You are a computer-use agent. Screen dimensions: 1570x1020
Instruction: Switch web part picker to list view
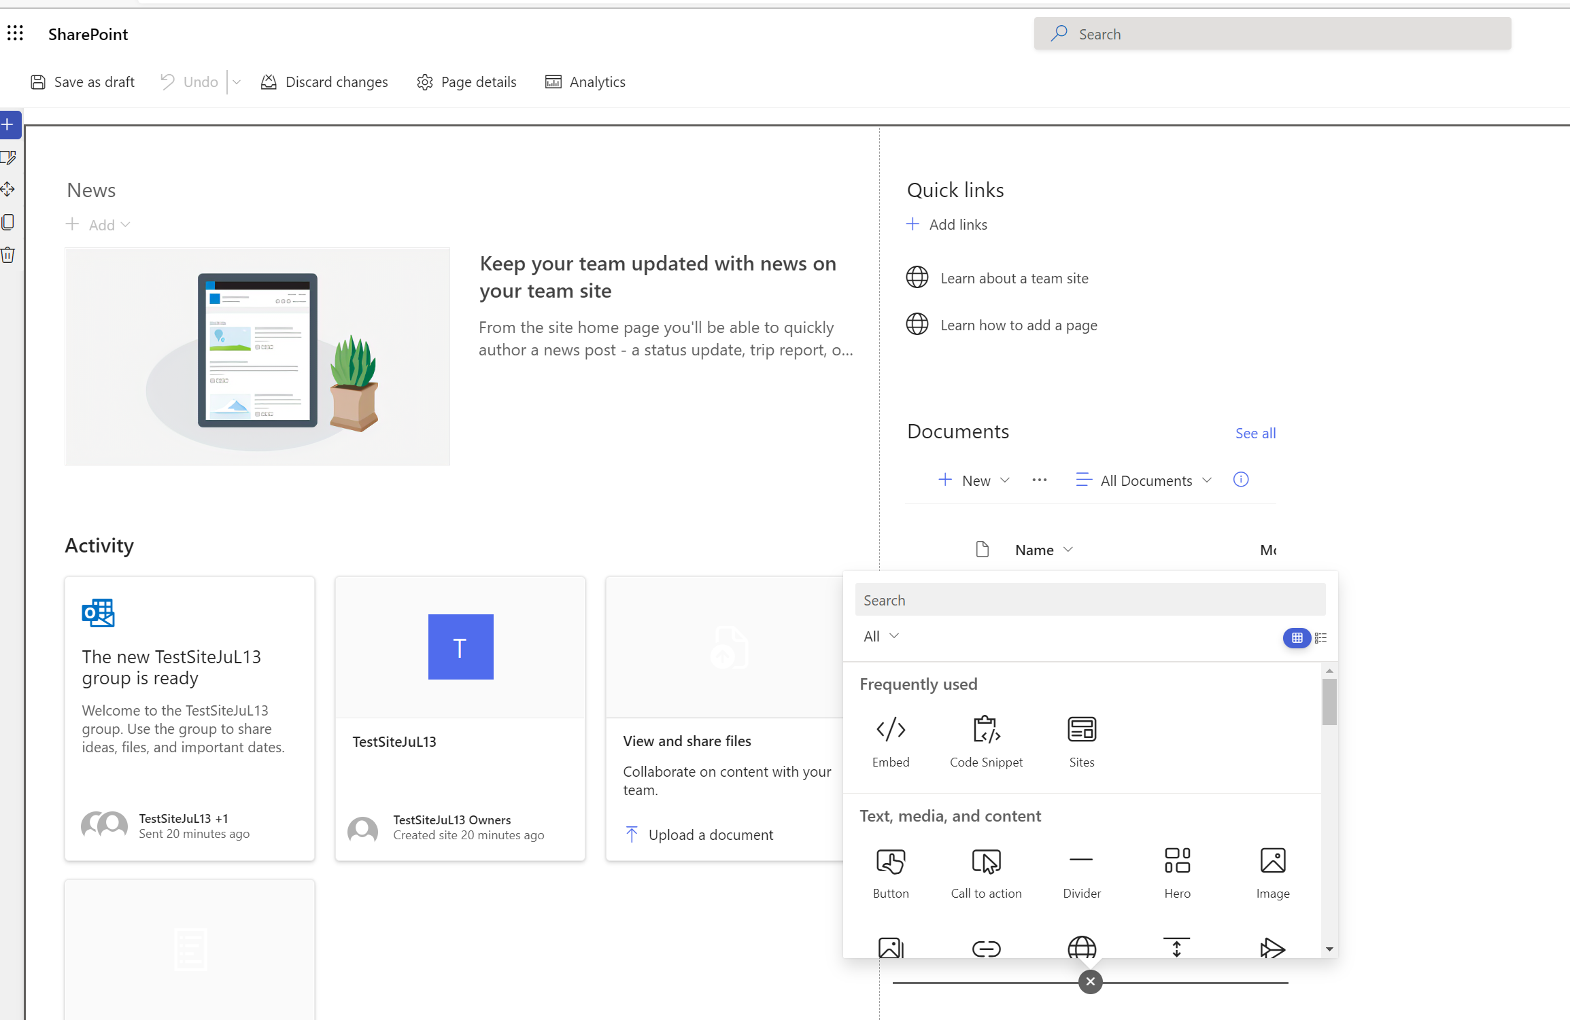[x=1321, y=637]
